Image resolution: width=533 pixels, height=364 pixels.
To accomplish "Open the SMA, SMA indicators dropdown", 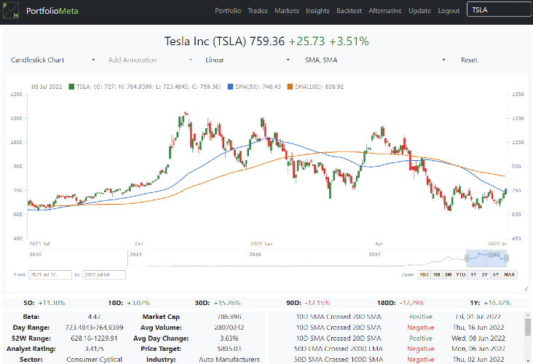I will click(375, 60).
